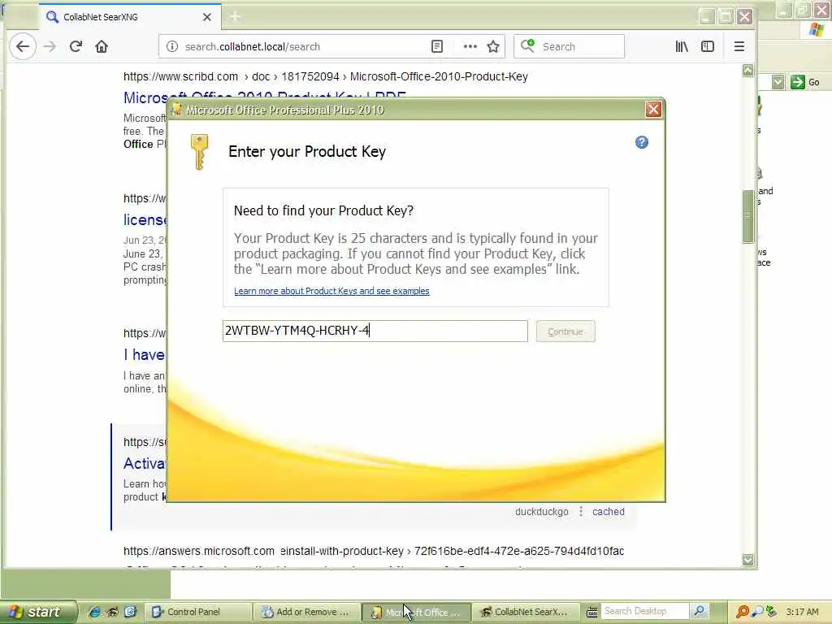832x624 pixels.
Task: Open Learn more about Product Keys and see examples link
Action: [x=331, y=291]
